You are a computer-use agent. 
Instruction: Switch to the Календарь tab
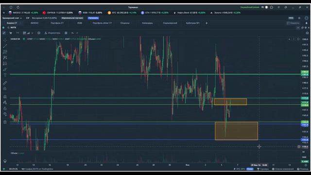(x=147, y=23)
